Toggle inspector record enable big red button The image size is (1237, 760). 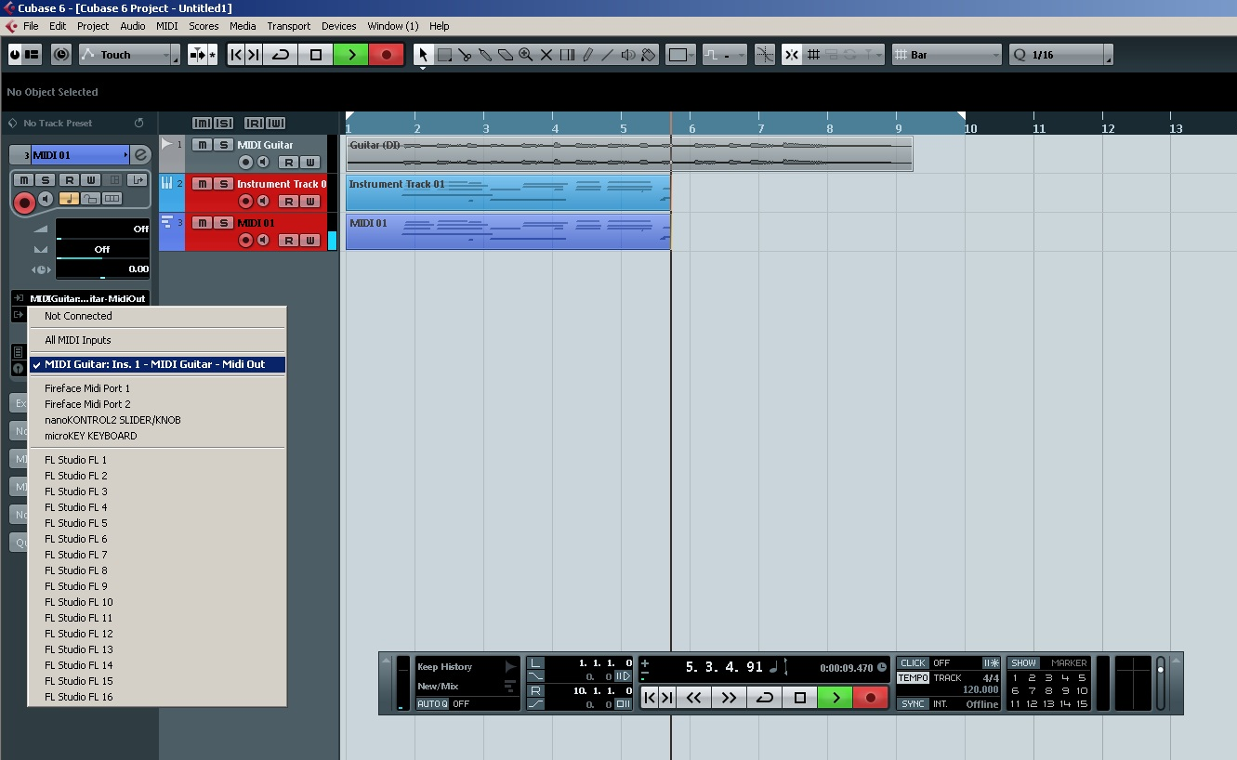click(x=25, y=202)
